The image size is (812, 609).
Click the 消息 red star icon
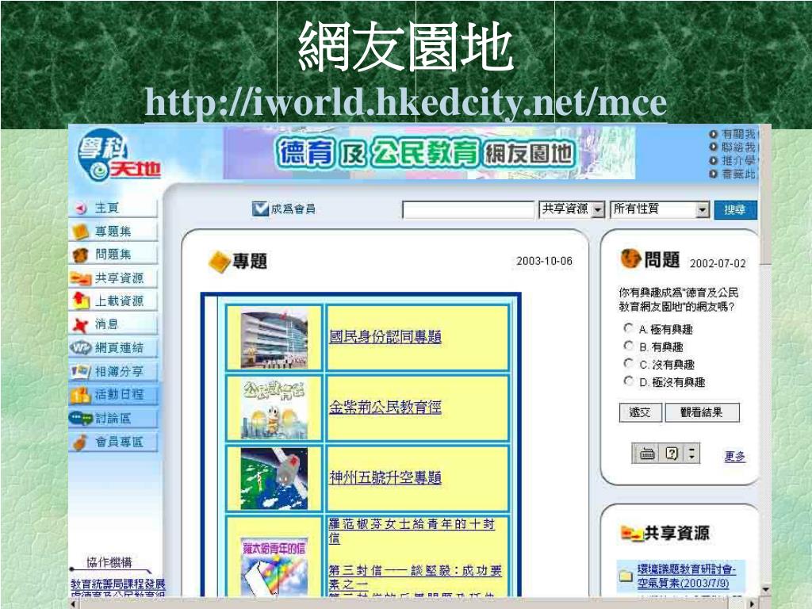pos(80,325)
